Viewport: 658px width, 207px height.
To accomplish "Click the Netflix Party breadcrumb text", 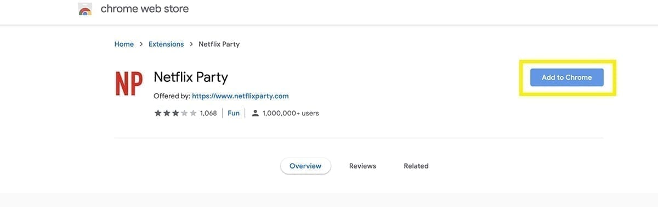I will click(x=219, y=44).
